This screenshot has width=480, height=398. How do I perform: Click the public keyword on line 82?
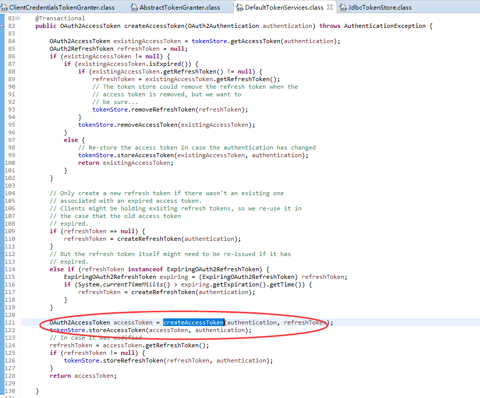pos(46,26)
